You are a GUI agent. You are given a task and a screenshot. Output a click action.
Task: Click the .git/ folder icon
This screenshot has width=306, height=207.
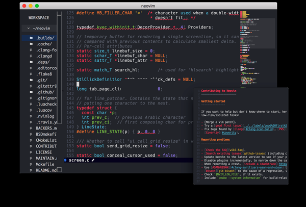tap(31, 80)
